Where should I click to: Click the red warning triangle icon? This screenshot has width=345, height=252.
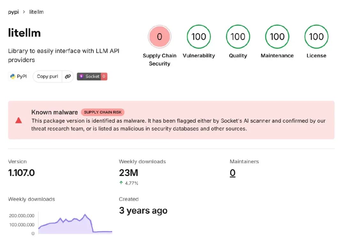pyautogui.click(x=19, y=120)
